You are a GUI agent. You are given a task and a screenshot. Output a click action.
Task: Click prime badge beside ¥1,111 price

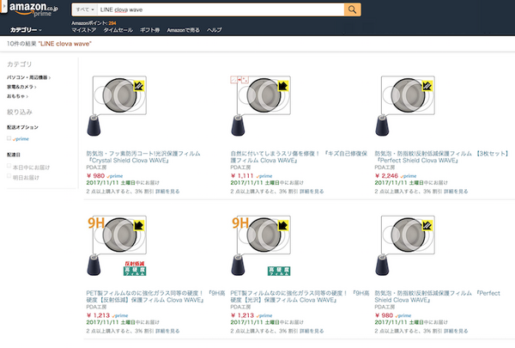273,174
